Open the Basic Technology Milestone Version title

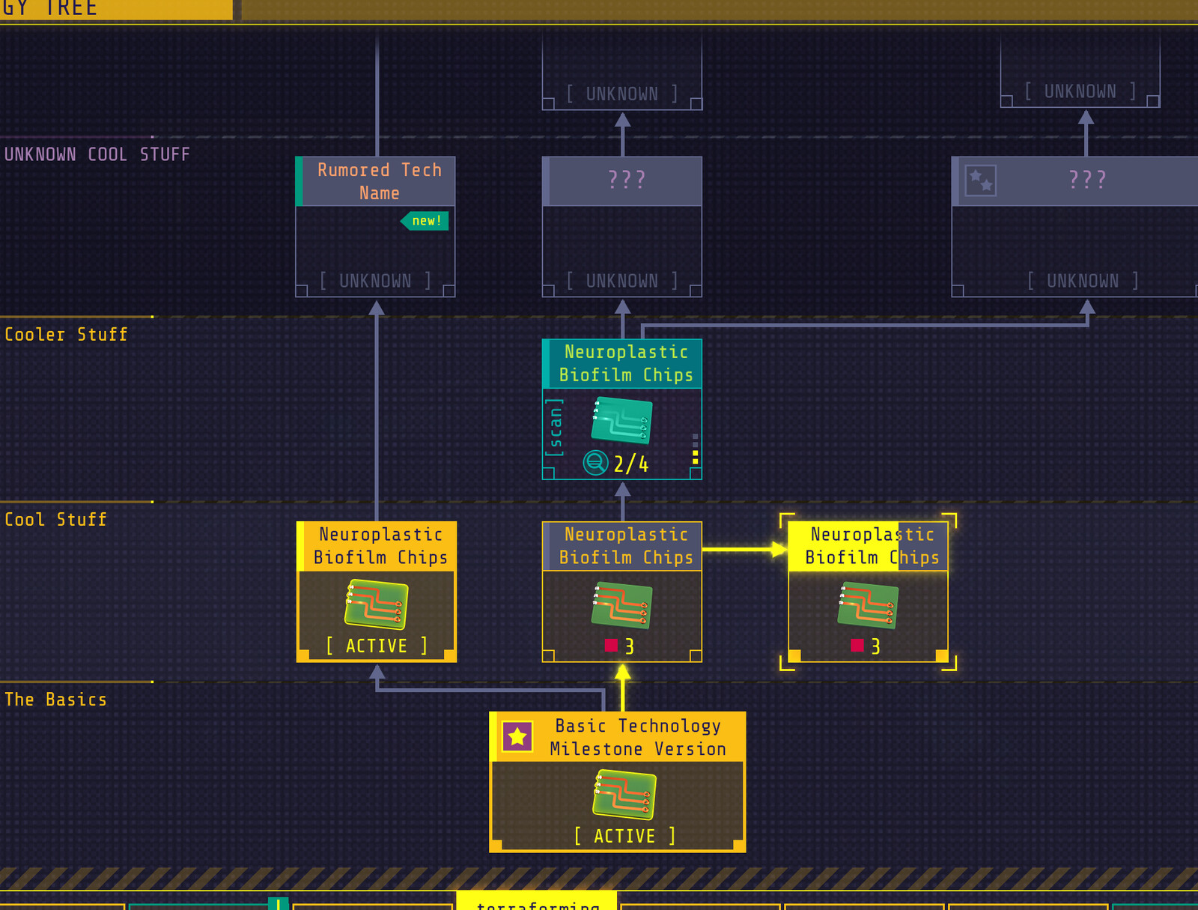click(618, 737)
